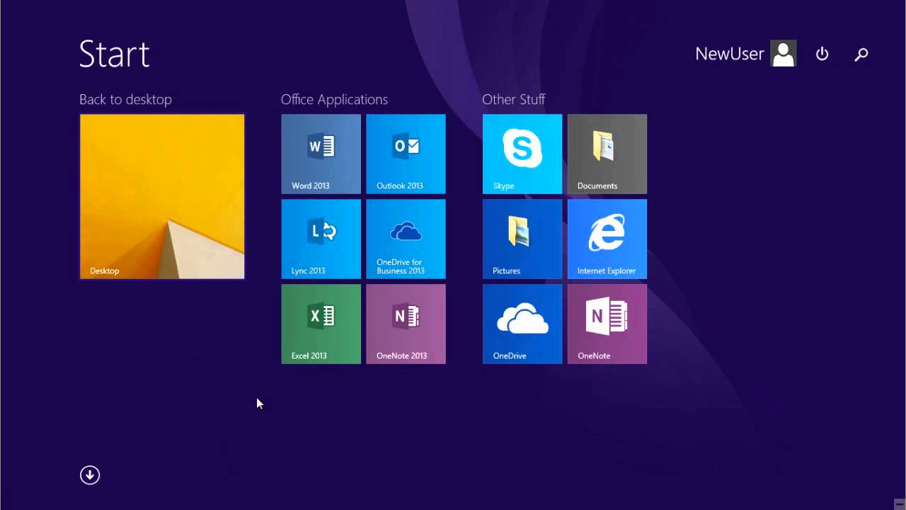
Task: Open the OneNote 2013 tile
Action: 406,324
